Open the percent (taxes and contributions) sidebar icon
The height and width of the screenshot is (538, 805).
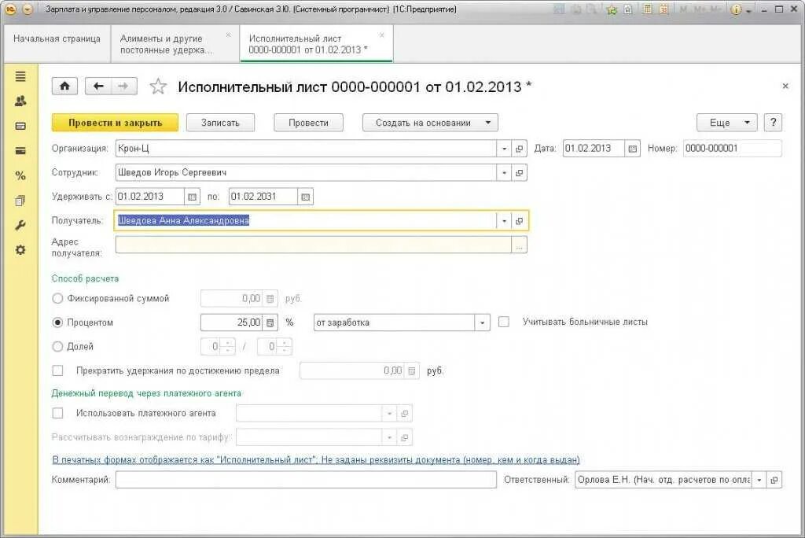pyautogui.click(x=20, y=175)
